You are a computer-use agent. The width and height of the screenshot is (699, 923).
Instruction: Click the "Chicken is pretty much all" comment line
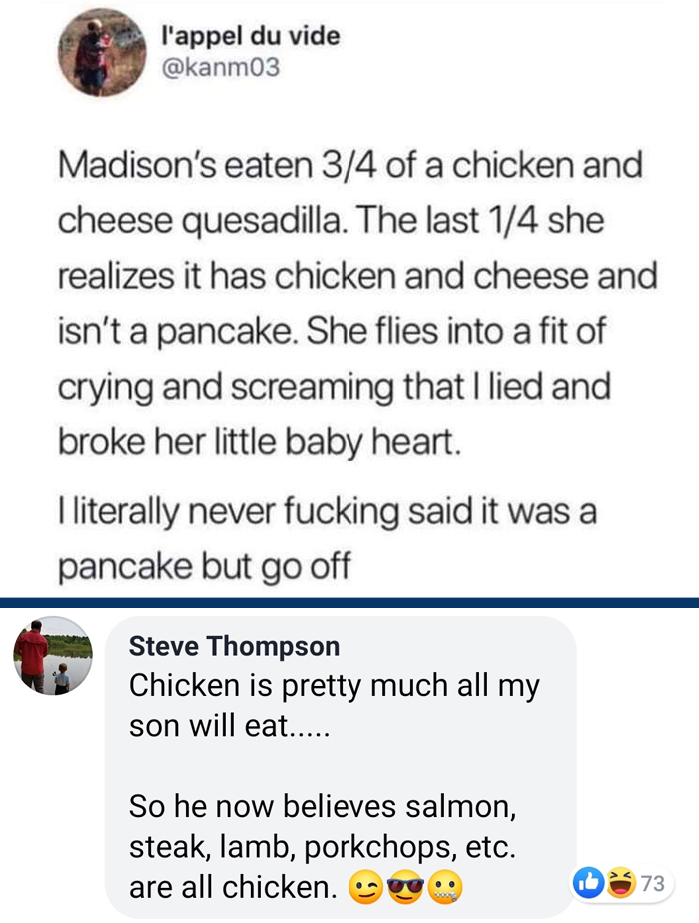[335, 686]
